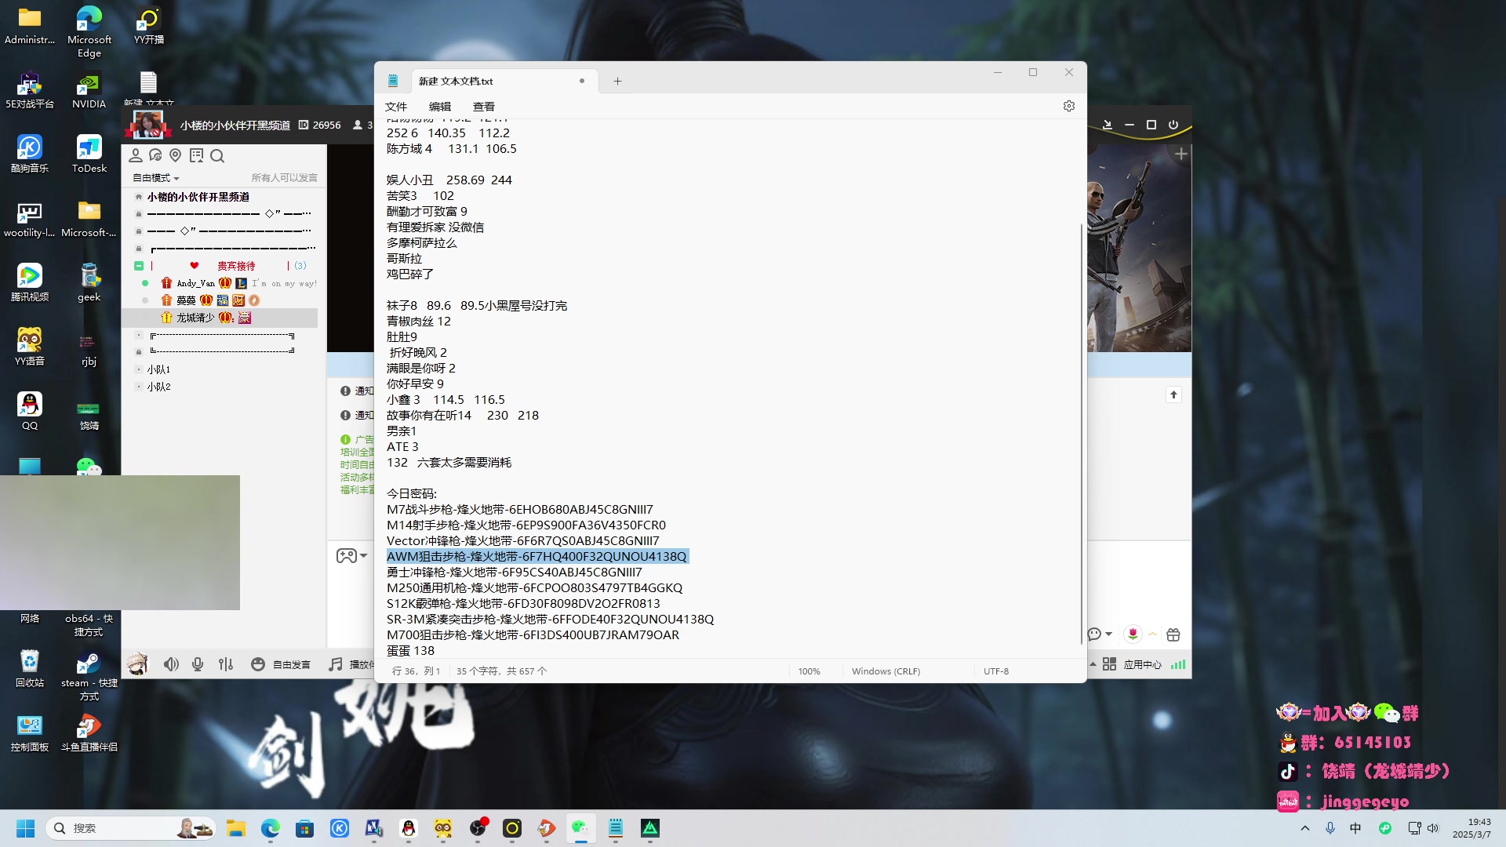Click the game controller icon
The image size is (1506, 847).
346,556
